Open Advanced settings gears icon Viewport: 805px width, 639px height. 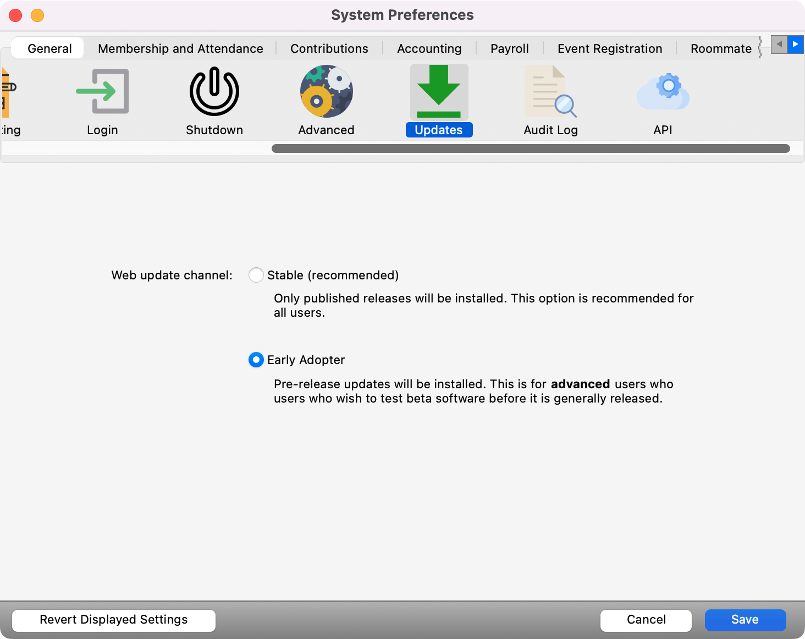coord(326,92)
